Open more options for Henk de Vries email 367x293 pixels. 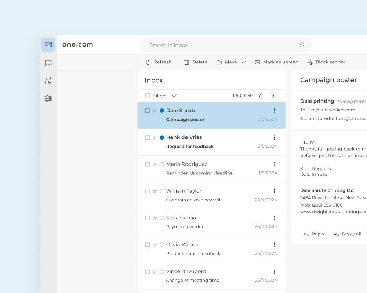click(274, 137)
